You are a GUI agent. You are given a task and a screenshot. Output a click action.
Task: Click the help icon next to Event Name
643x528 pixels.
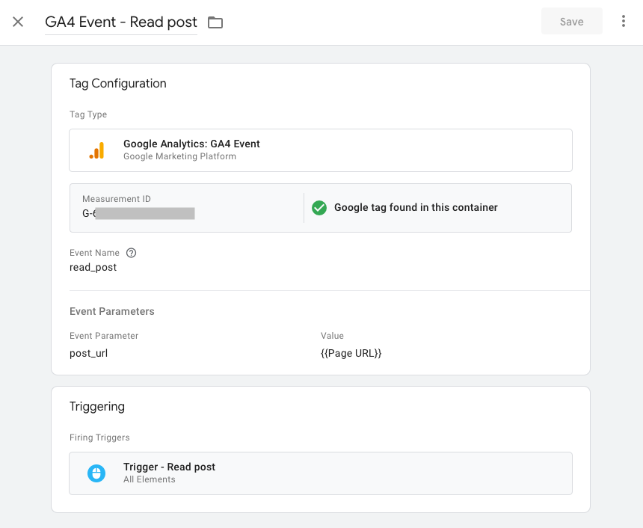pos(132,253)
